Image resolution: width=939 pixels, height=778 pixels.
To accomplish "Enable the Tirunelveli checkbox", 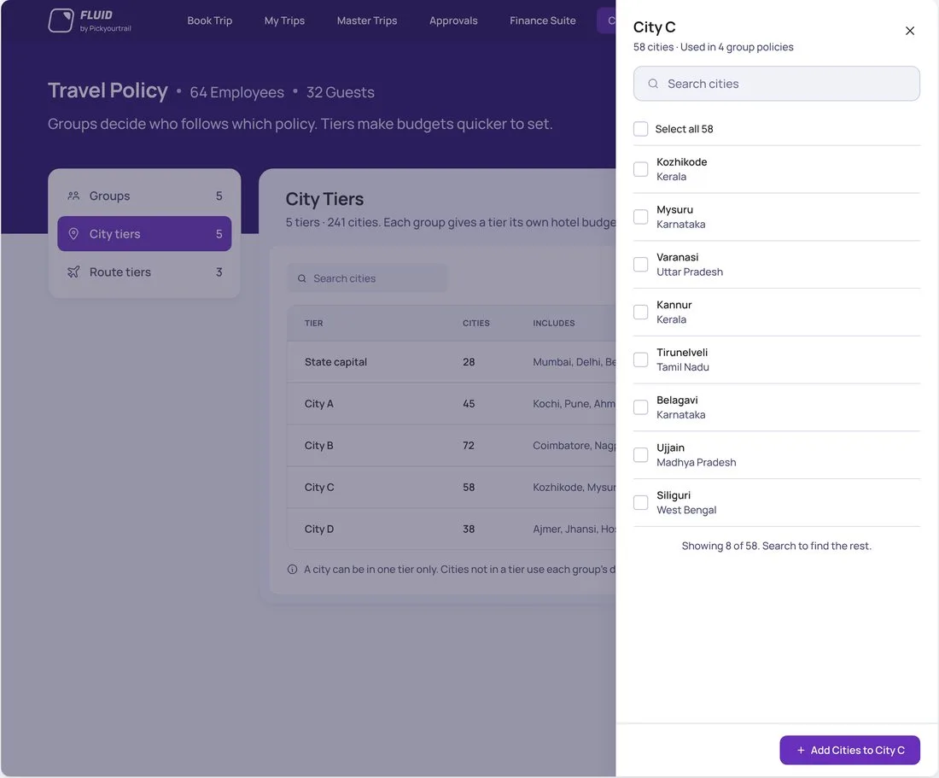I will pyautogui.click(x=641, y=360).
